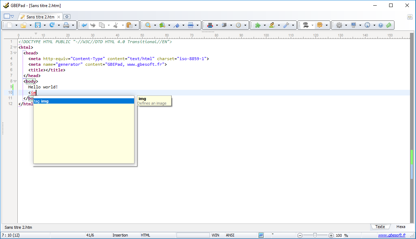Screen dimensions: 416x239
Task: Click the user profile icon
Action: click(272, 25)
